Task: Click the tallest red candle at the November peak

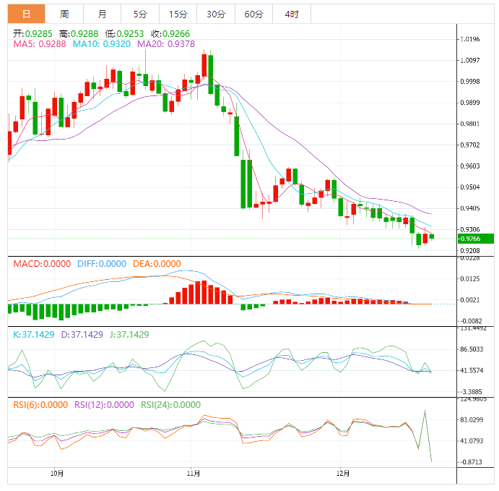Action: pyautogui.click(x=204, y=65)
